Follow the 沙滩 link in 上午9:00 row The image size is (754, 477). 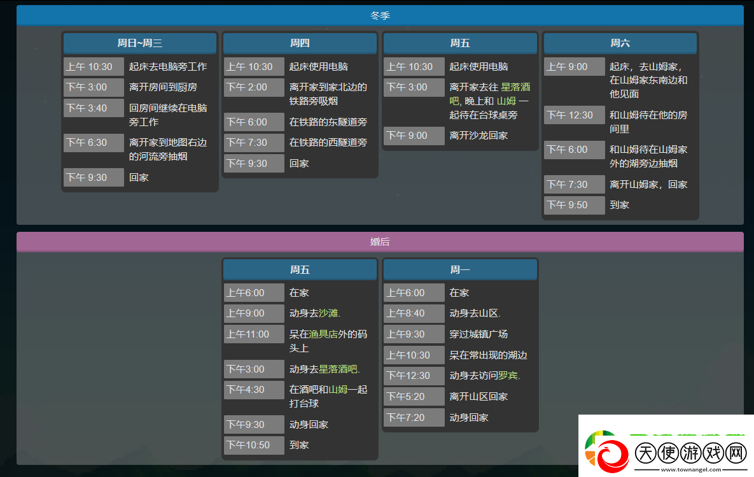[x=328, y=313]
